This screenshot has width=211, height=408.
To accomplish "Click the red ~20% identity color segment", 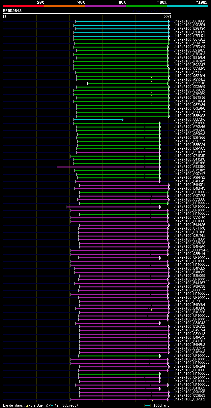I will click(24, 6).
